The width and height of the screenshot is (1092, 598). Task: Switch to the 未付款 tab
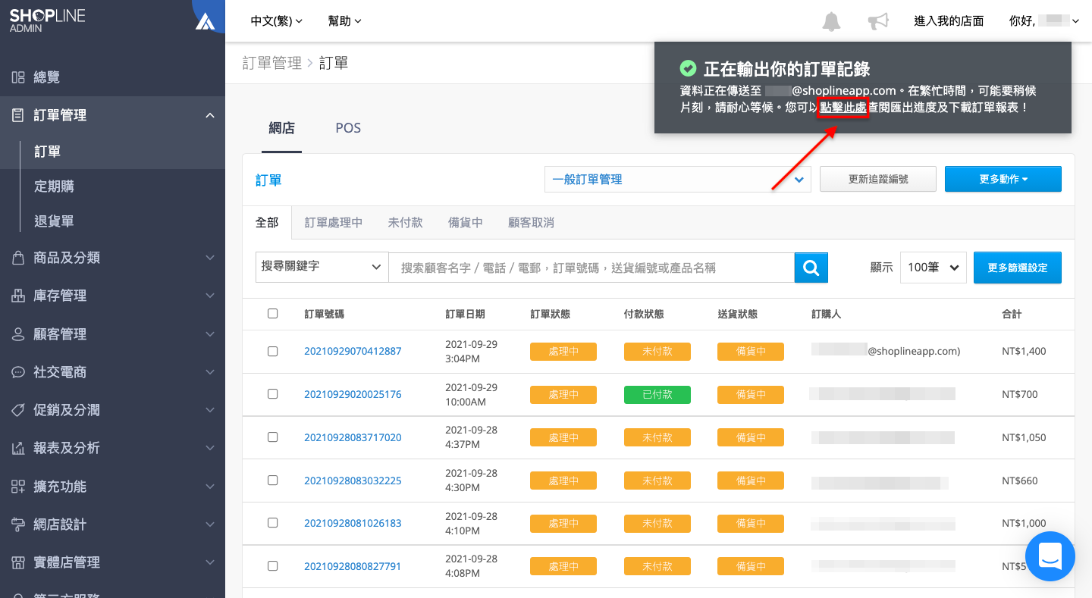coord(405,223)
